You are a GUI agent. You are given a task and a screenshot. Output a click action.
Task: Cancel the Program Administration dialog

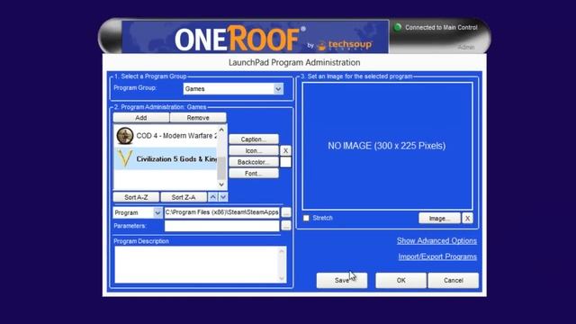pos(454,280)
